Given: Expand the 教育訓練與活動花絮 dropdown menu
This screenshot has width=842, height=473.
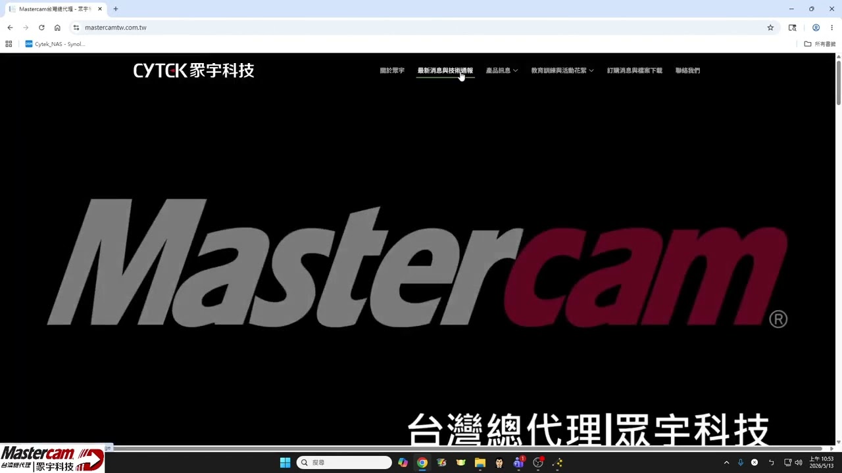Looking at the screenshot, I should click(x=562, y=70).
